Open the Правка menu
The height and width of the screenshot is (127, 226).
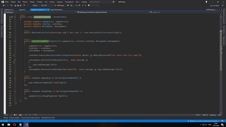pyautogui.click(x=13, y=2)
